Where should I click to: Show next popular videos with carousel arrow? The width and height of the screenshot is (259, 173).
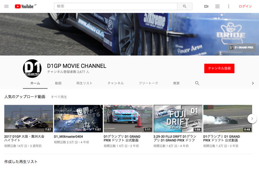point(252,119)
